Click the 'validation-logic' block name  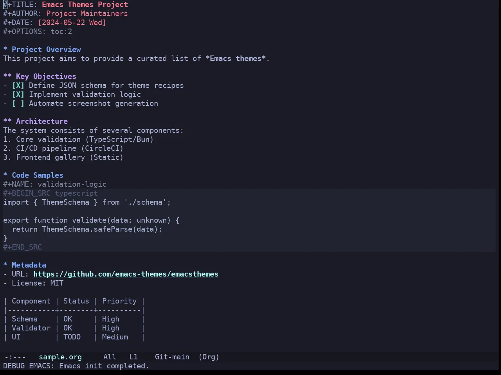pyautogui.click(x=72, y=184)
